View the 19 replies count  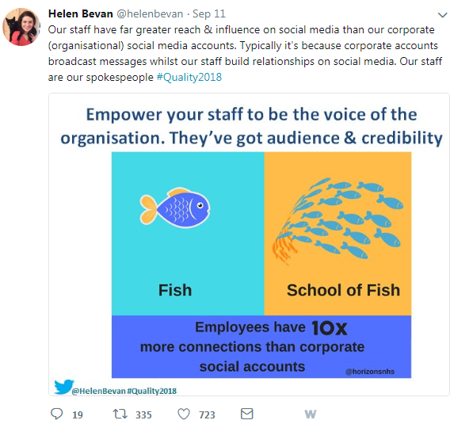78,414
